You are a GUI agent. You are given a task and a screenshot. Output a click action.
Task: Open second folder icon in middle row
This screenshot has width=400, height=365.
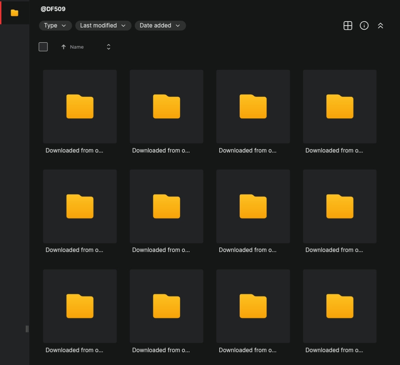point(166,206)
